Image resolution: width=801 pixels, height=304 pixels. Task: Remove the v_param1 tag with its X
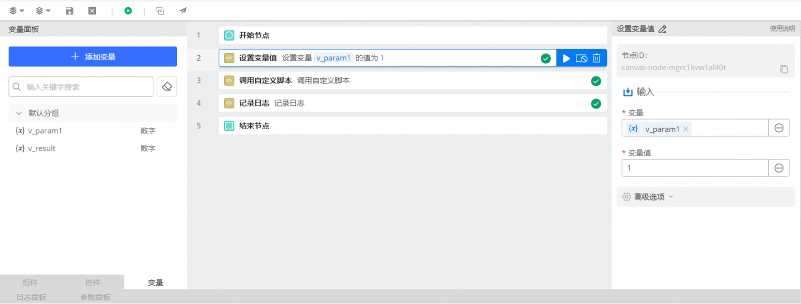coord(685,129)
